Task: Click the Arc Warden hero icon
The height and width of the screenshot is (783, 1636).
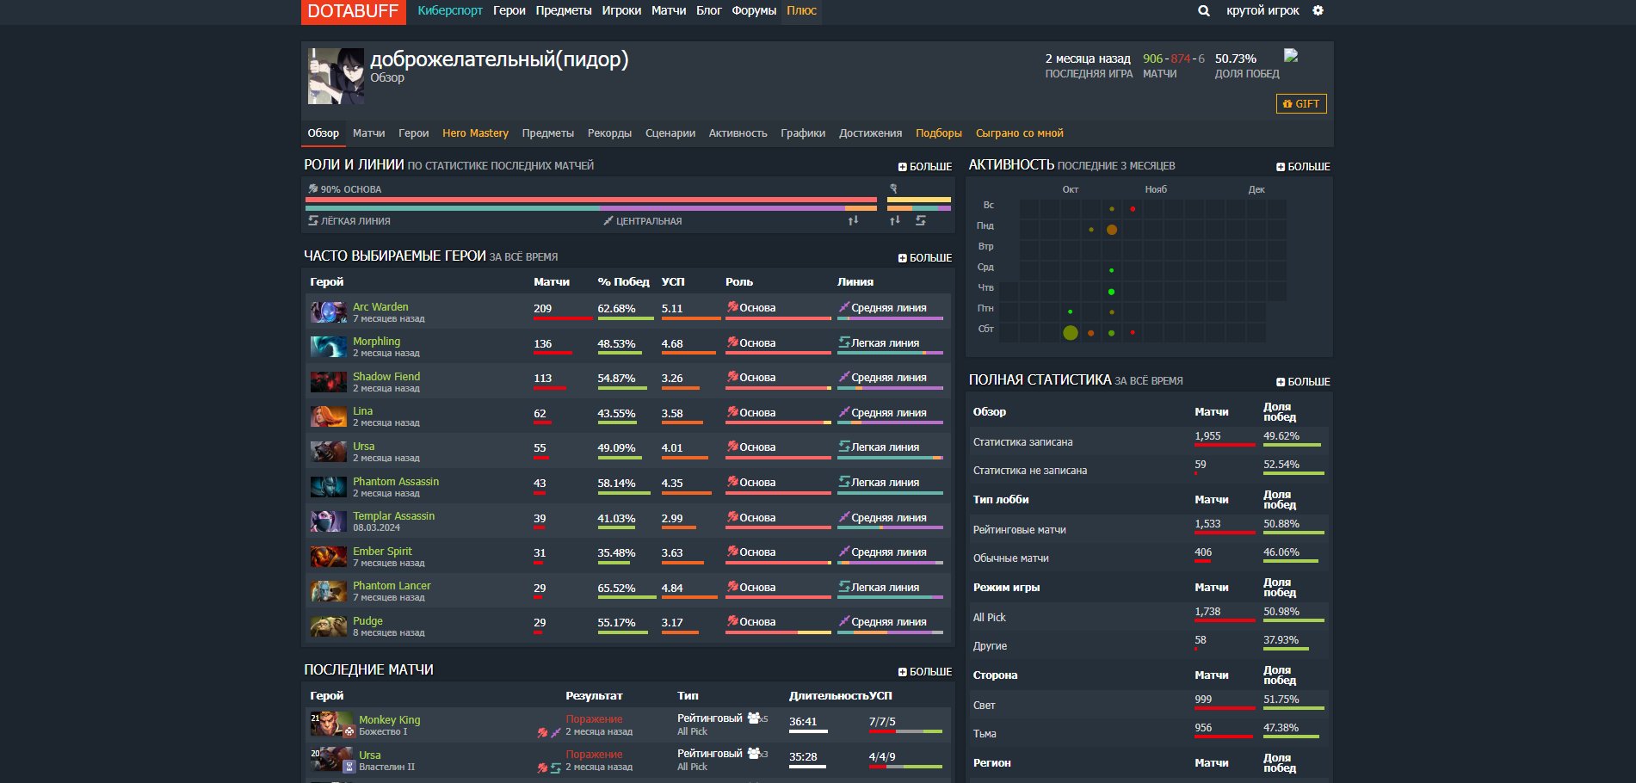Action: click(328, 312)
